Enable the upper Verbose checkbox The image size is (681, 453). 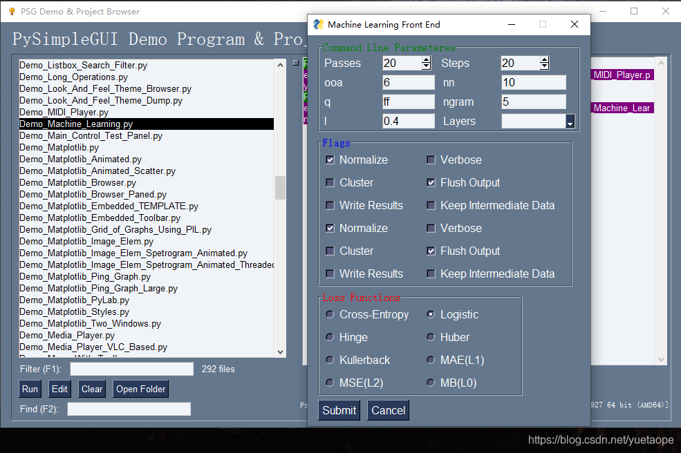pyautogui.click(x=431, y=160)
